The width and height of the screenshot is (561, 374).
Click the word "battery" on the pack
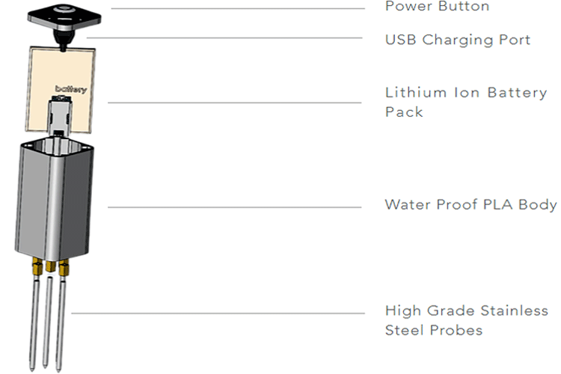[72, 89]
